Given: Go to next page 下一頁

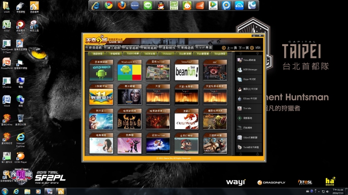Looking at the screenshot, I should pos(246,48).
